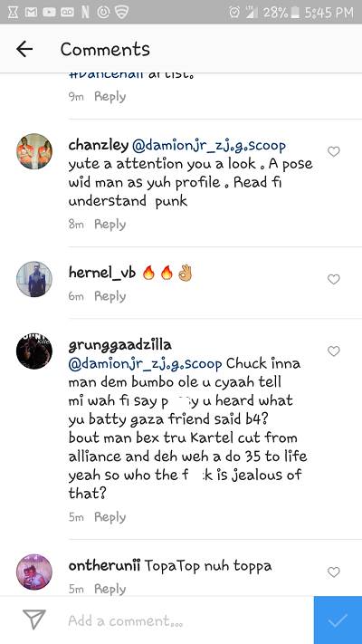Focus the Add a comment field
The height and width of the screenshot is (644, 362).
click(x=181, y=620)
